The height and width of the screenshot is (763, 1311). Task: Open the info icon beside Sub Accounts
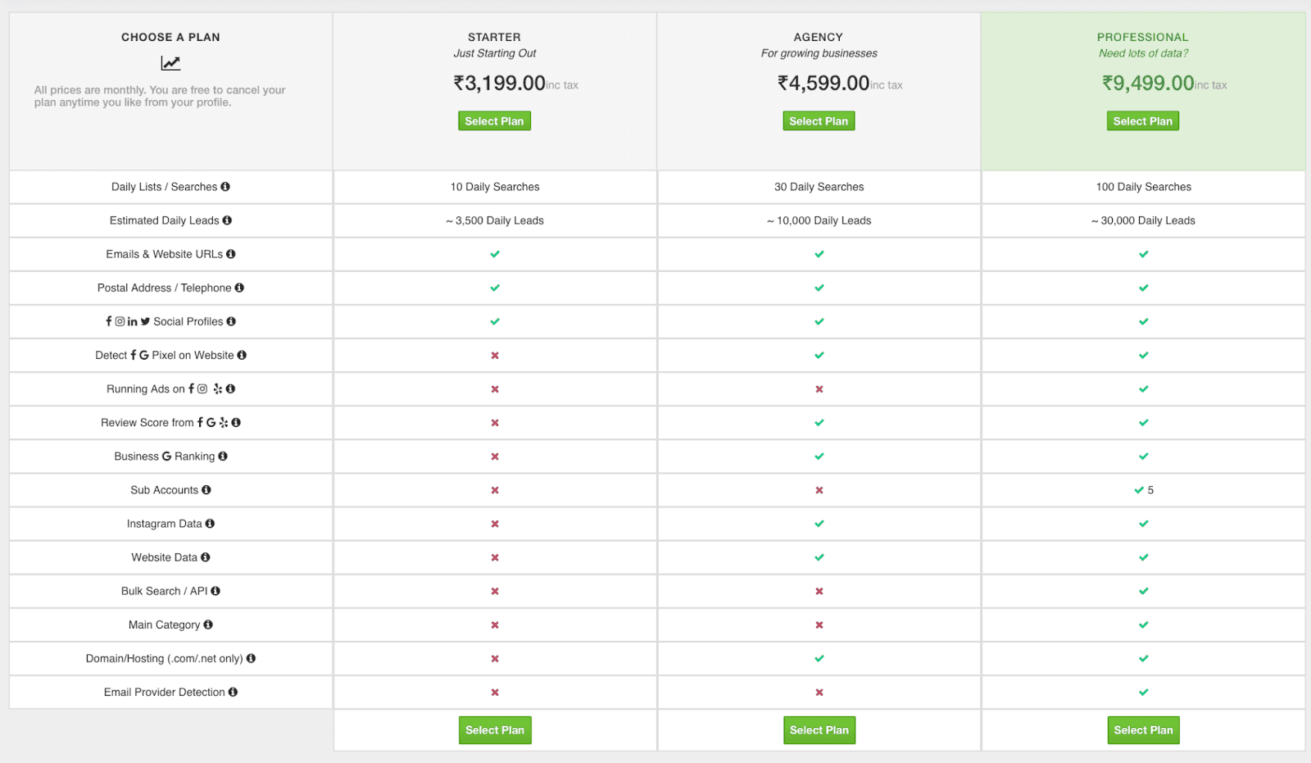206,489
